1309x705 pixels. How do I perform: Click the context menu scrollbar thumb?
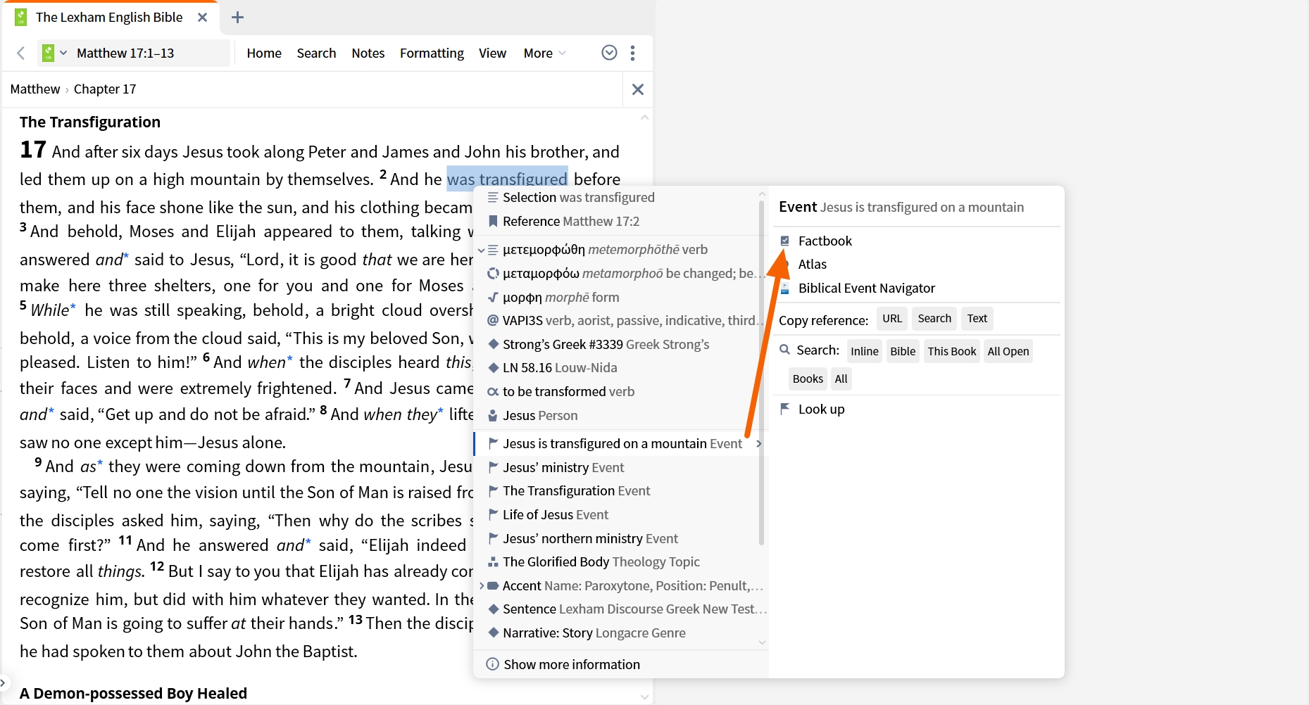[x=762, y=373]
